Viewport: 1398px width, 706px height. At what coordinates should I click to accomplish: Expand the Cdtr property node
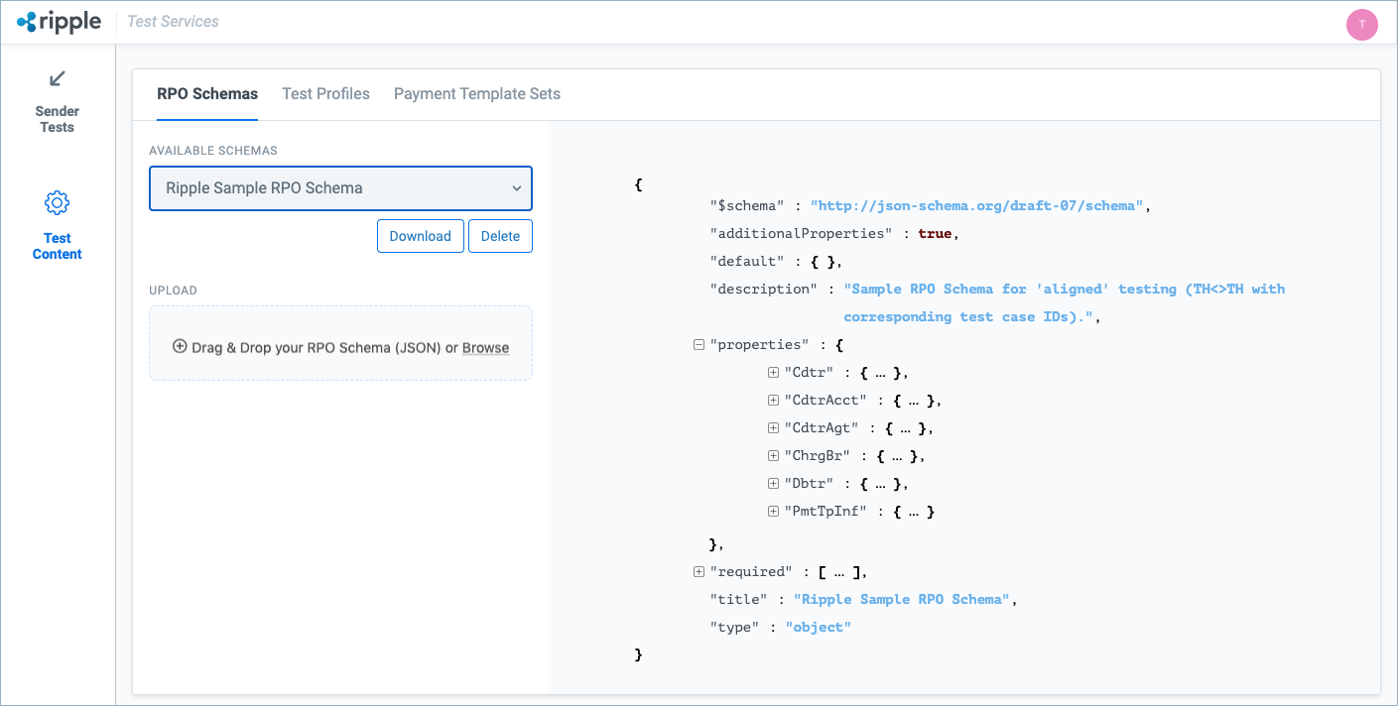(x=773, y=372)
